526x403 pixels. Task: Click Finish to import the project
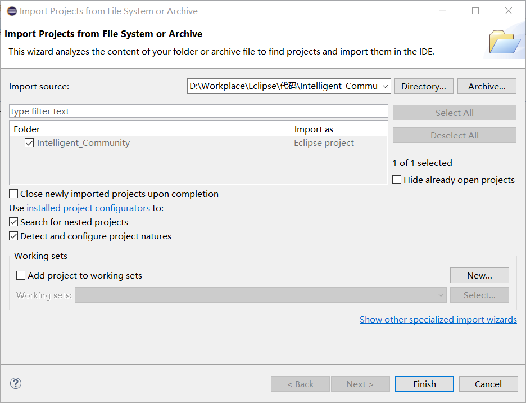424,384
